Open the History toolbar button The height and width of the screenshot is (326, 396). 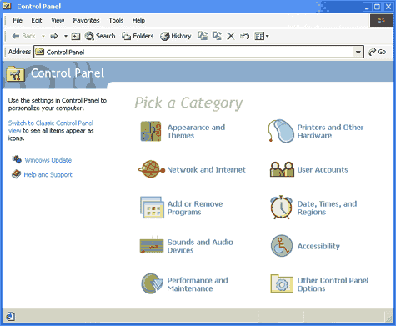click(176, 36)
